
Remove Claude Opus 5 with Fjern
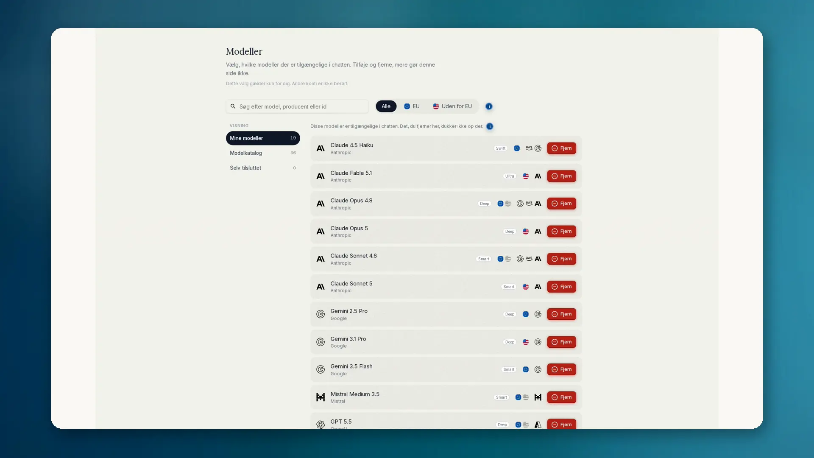pos(561,232)
